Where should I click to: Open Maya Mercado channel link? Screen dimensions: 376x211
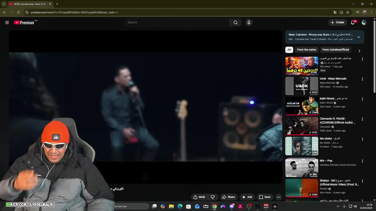click(328, 83)
